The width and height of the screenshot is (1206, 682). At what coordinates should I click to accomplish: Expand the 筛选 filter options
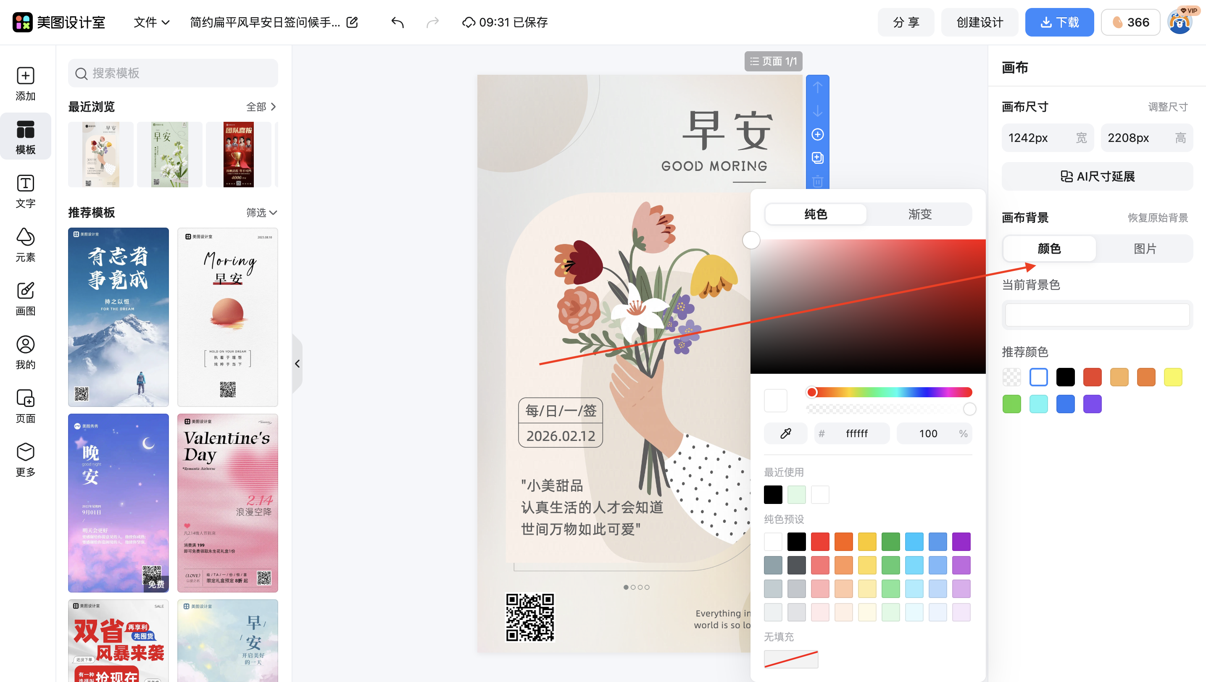(x=261, y=212)
